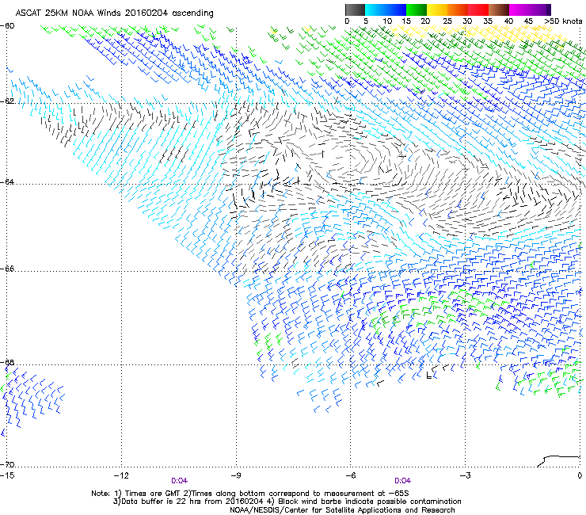Click the latitude label '-68'
586x515 pixels.
[7, 362]
